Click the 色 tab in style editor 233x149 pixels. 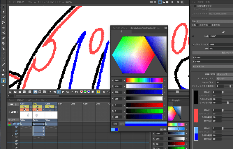tap(121, 32)
